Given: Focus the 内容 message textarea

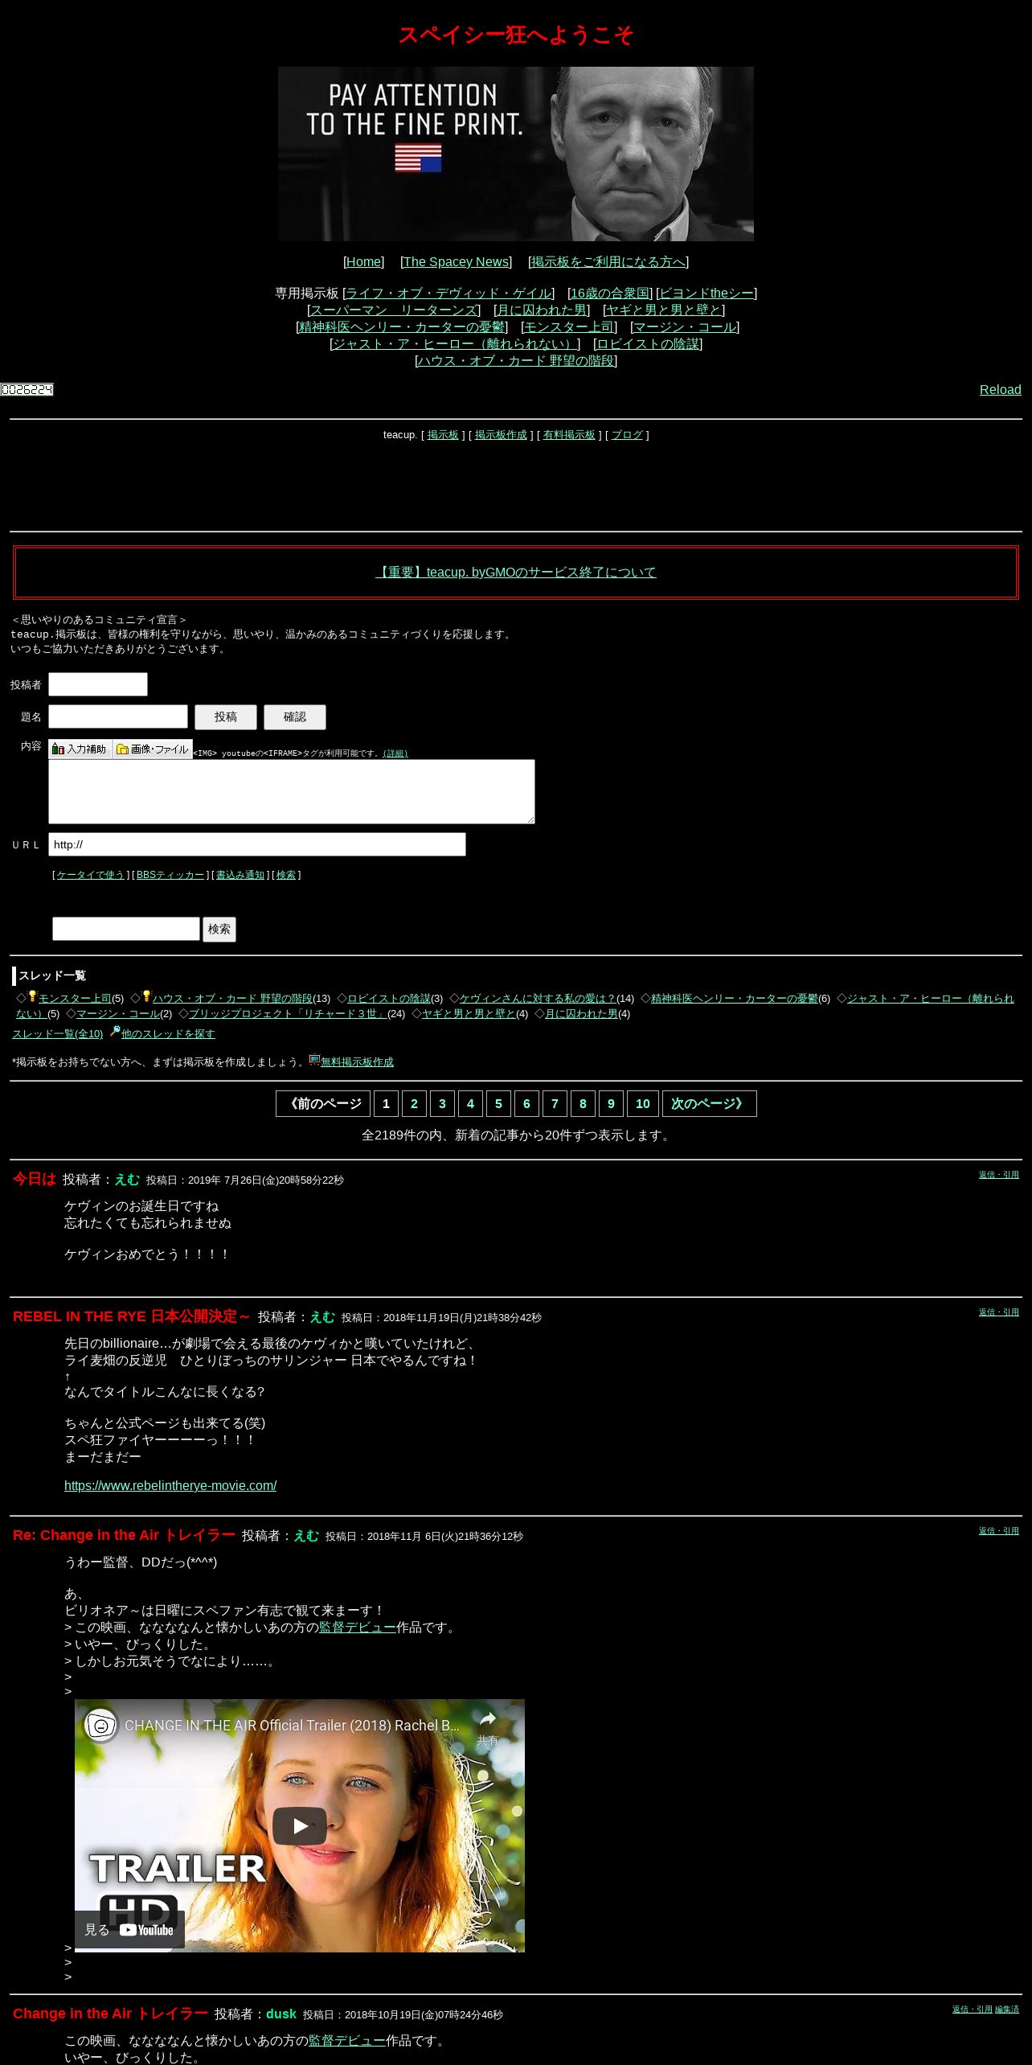Looking at the screenshot, I should pos(292,791).
